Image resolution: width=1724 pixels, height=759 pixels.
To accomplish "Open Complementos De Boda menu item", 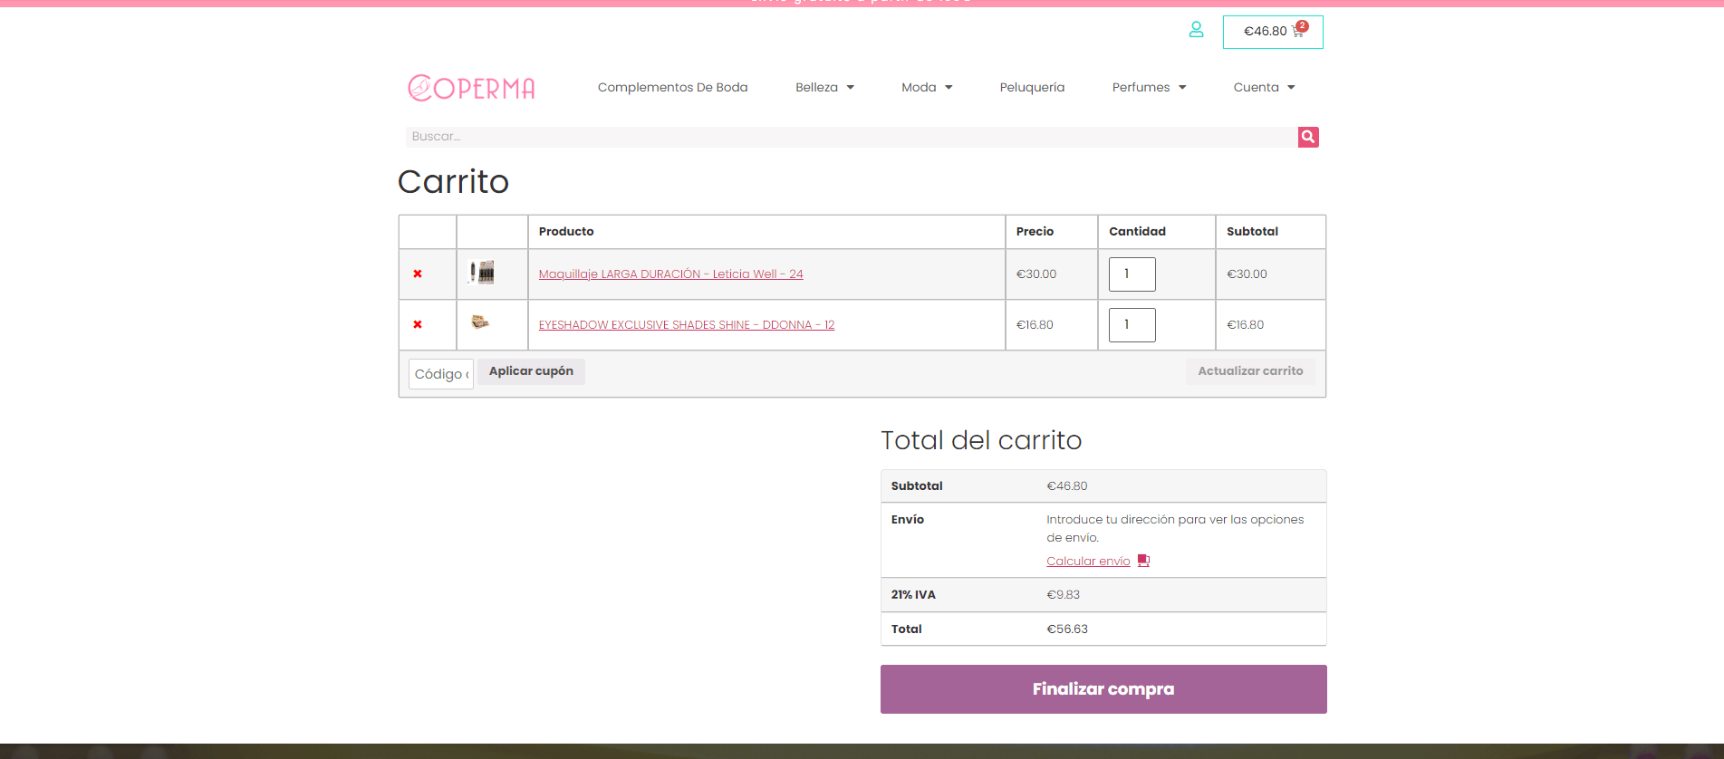I will point(672,87).
